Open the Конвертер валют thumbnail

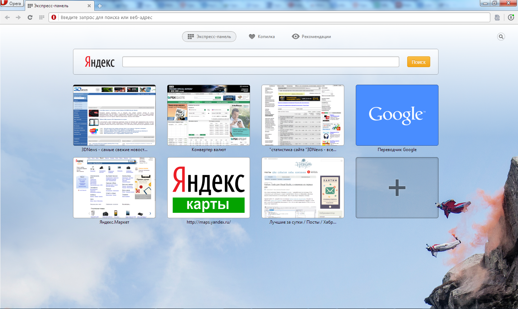coord(209,115)
